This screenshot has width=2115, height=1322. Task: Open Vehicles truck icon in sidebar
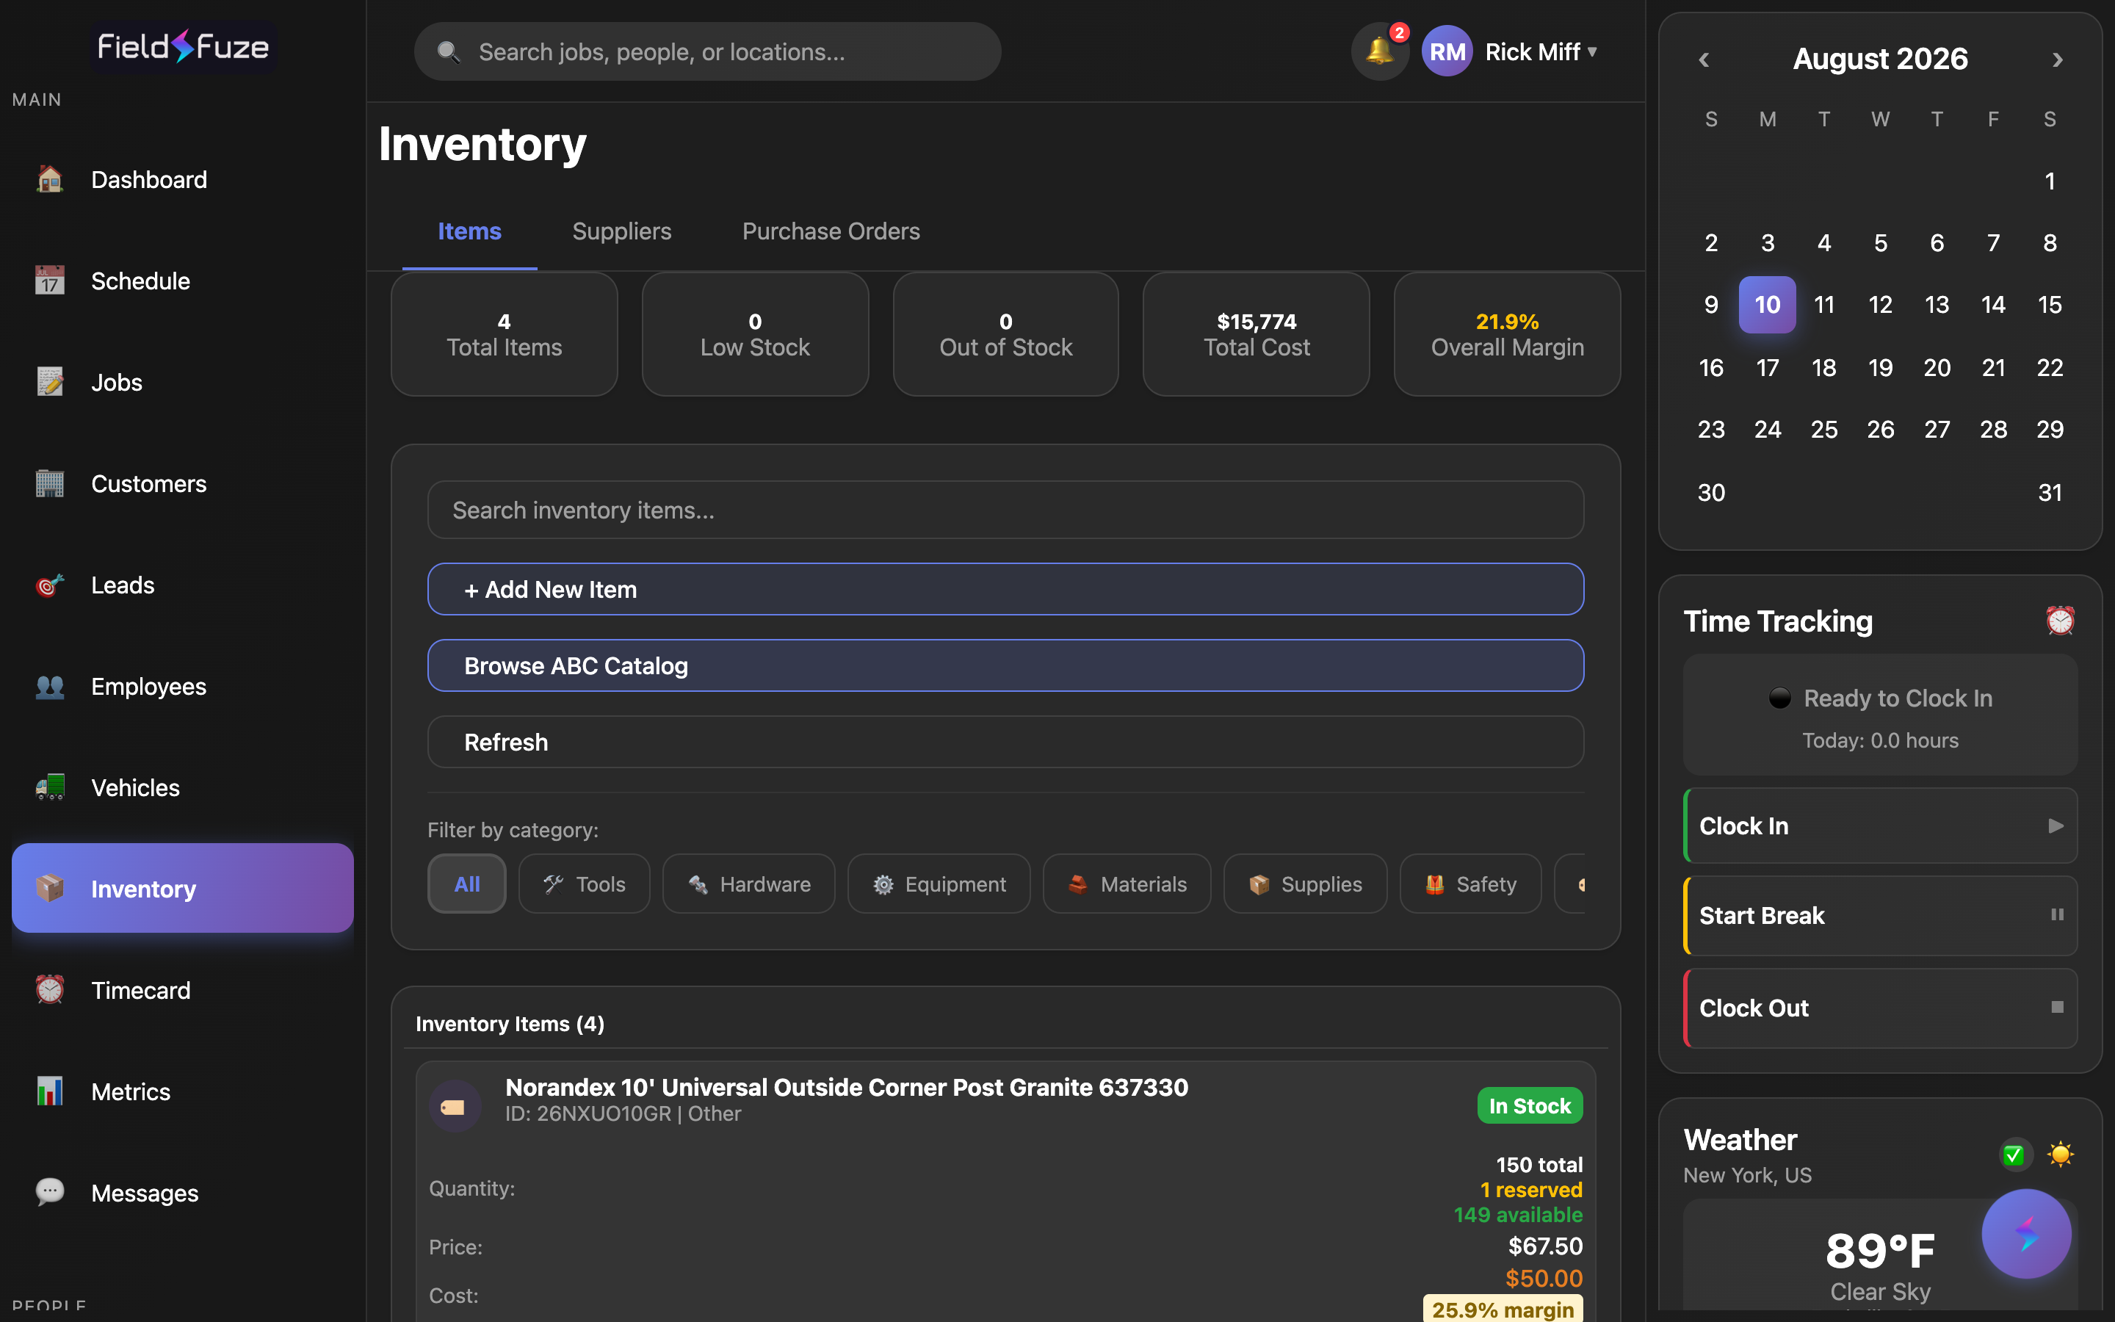pyautogui.click(x=50, y=788)
